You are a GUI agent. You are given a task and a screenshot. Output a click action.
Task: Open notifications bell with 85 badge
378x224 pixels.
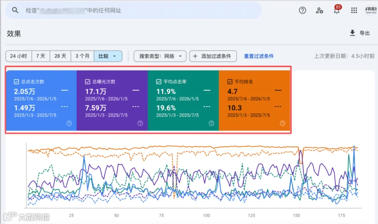pos(337,10)
